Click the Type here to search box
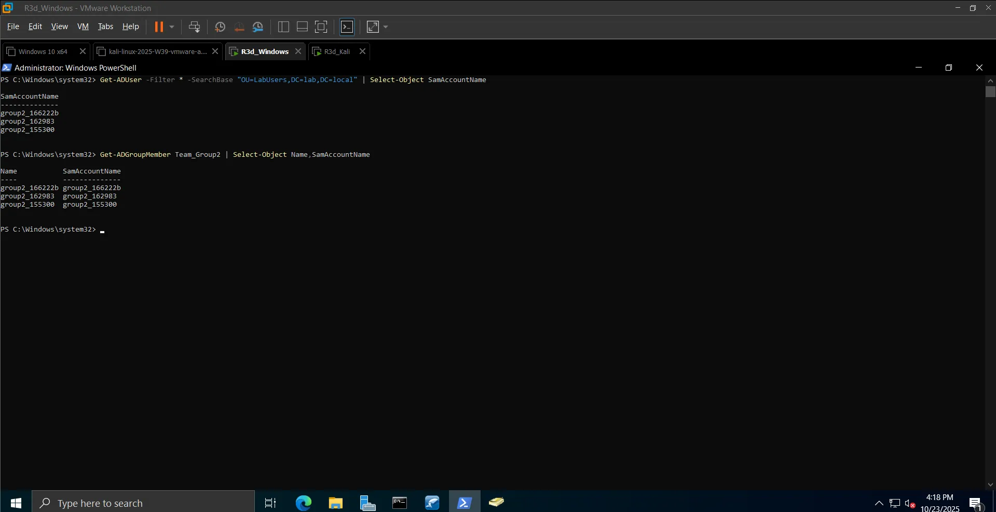Image resolution: width=996 pixels, height=512 pixels. [143, 503]
